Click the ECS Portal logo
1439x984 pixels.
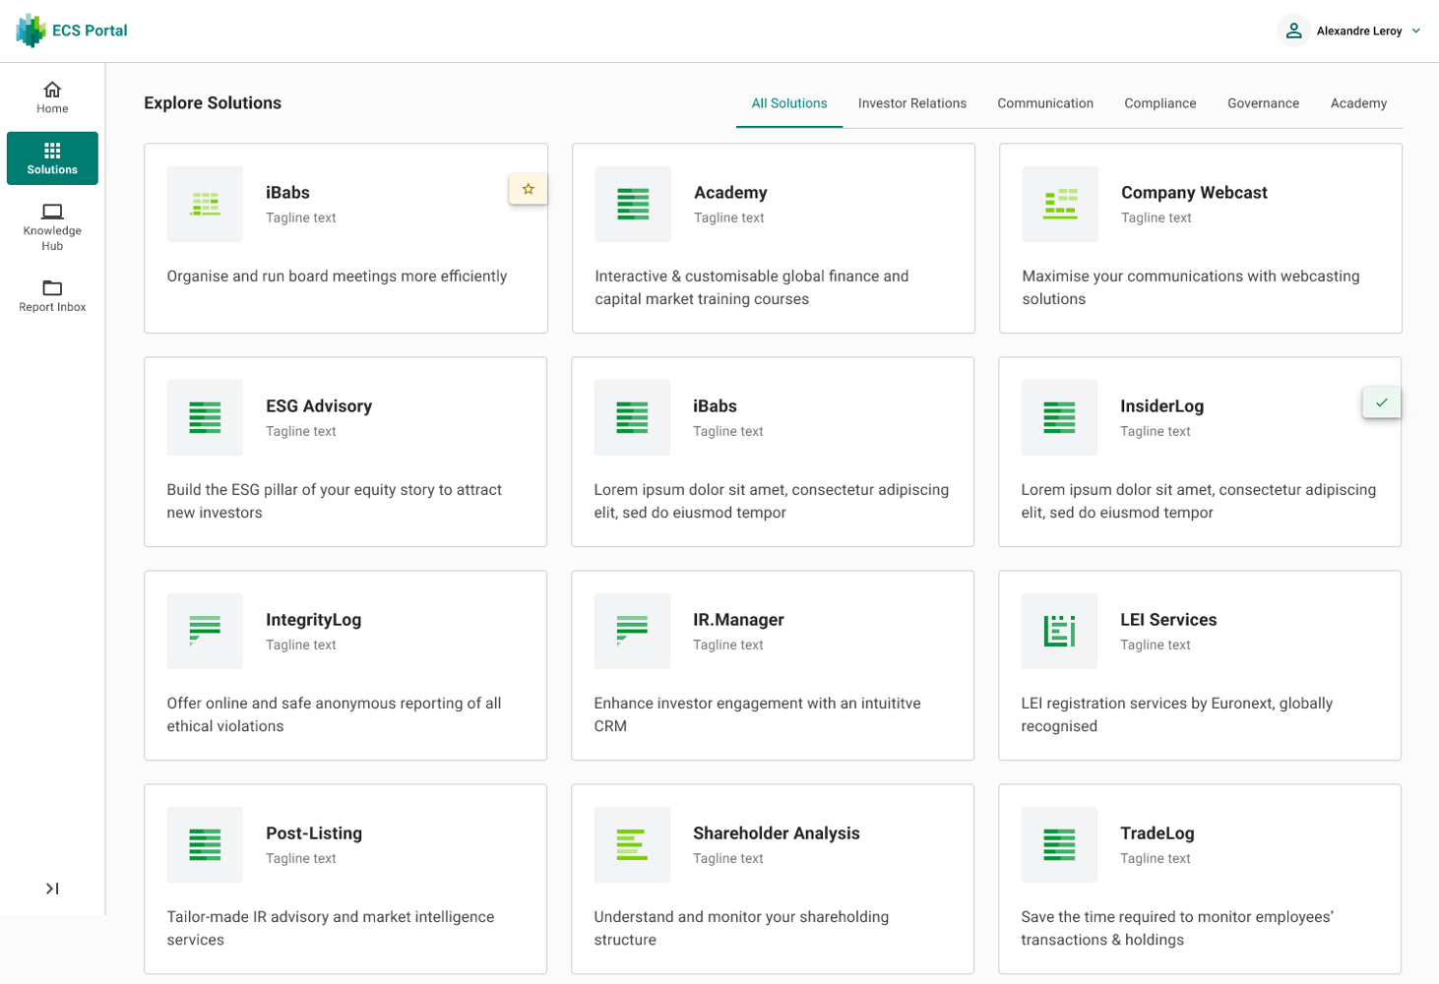[72, 31]
